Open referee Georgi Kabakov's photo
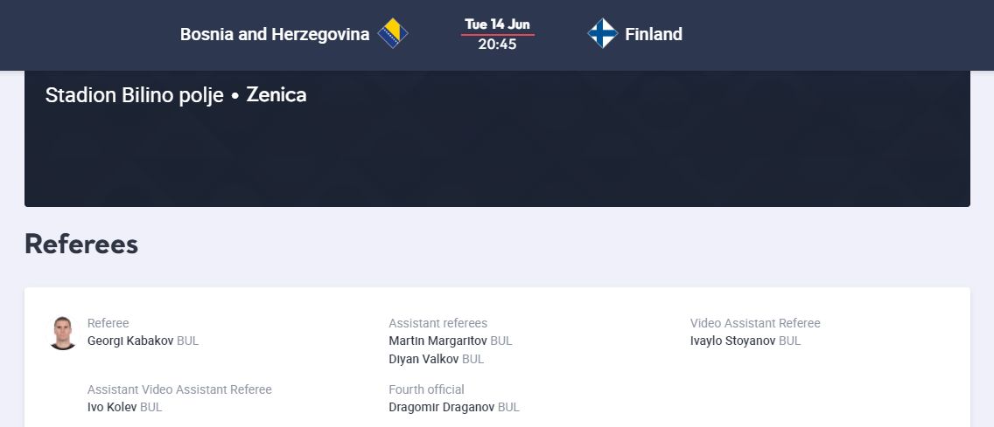This screenshot has width=994, height=427. [63, 333]
